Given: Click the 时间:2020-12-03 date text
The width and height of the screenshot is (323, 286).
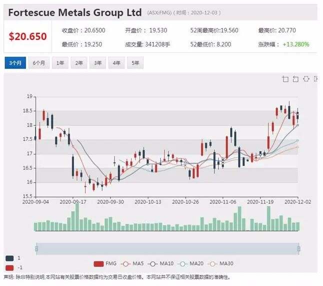Looking at the screenshot, I should tap(197, 13).
